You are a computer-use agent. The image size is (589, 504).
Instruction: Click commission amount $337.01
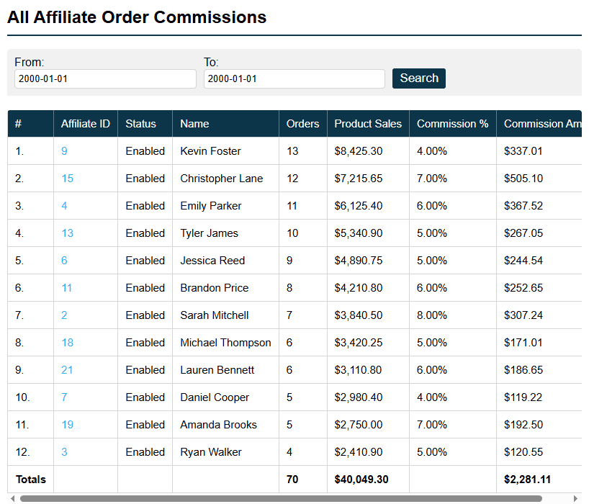(523, 151)
